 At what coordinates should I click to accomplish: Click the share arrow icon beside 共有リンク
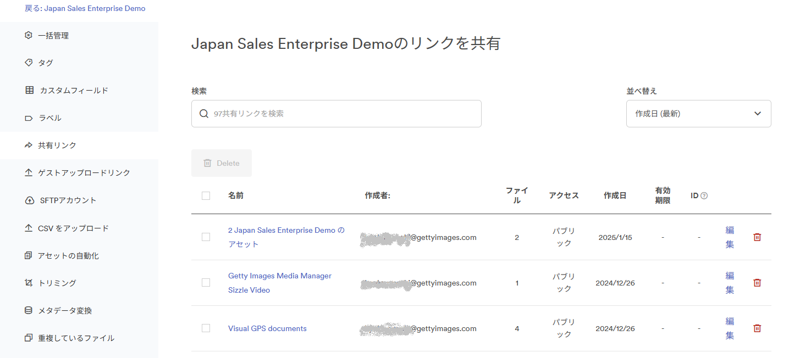[x=29, y=146]
